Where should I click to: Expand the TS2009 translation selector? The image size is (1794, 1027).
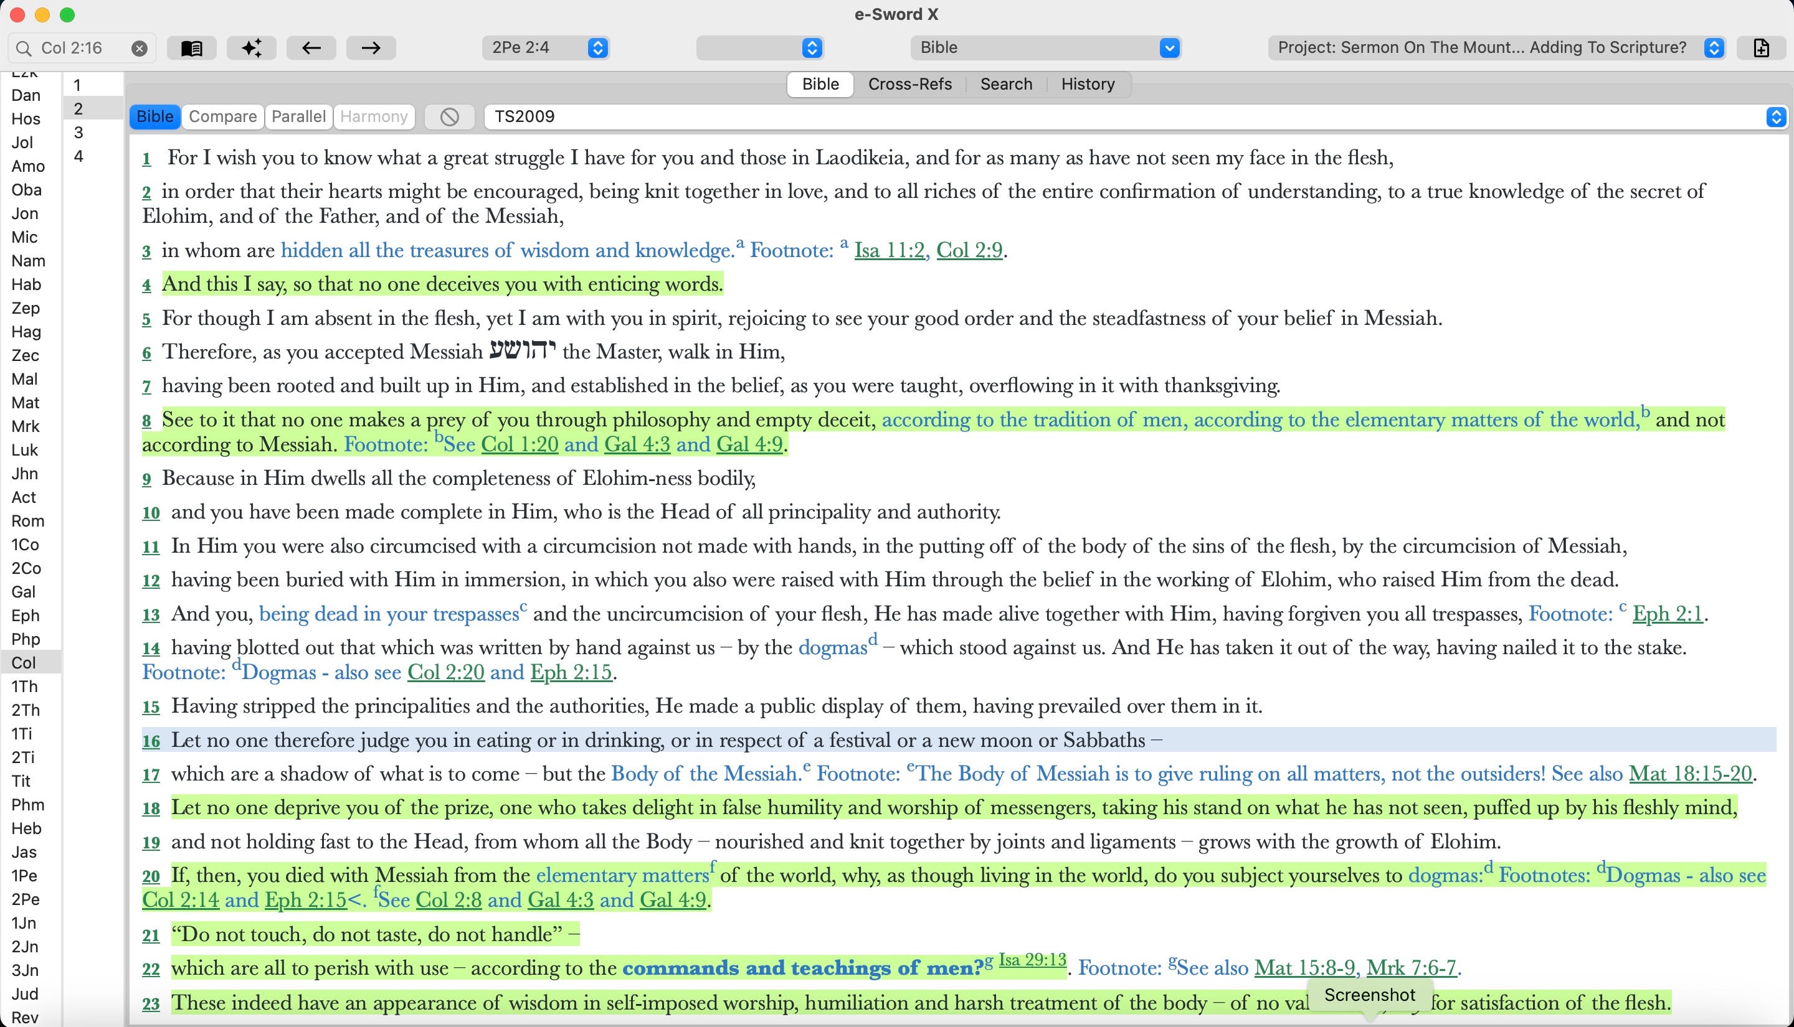(1776, 116)
